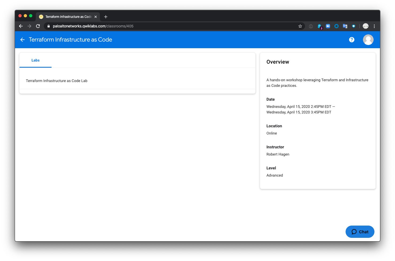The height and width of the screenshot is (261, 395).
Task: Click the Level label
Action: [271, 168]
